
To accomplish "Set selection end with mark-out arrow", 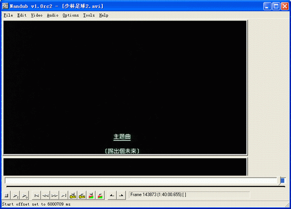I will point(121,195).
